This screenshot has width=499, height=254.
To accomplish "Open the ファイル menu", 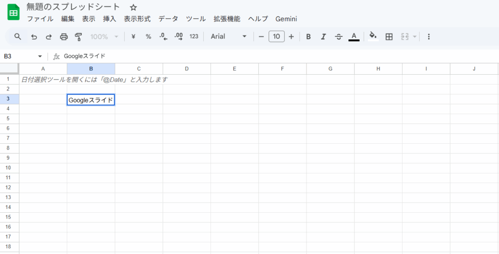I will [x=40, y=19].
